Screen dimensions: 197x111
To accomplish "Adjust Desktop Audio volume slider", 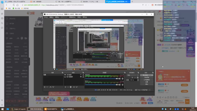I will [101, 79].
